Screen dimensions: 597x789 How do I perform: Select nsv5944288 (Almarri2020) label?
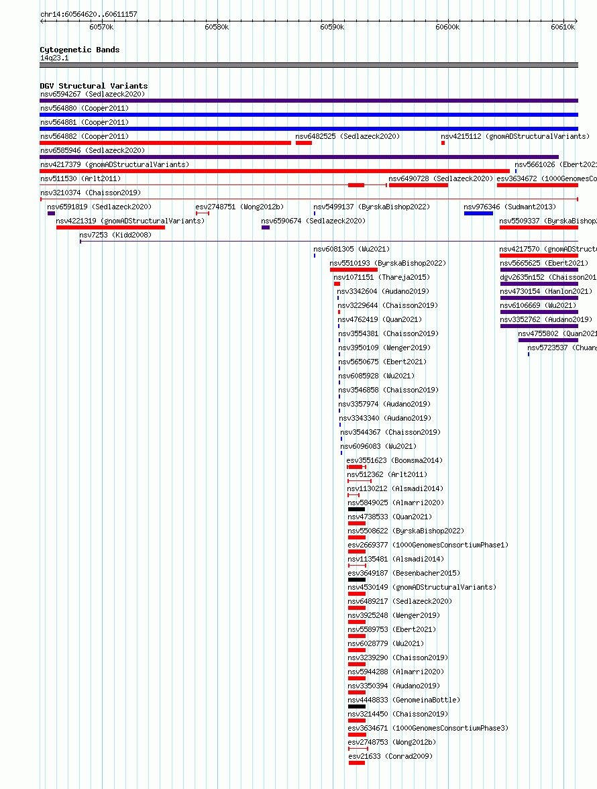(x=396, y=672)
